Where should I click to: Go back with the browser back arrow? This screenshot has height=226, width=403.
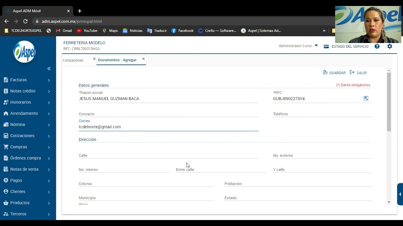[6, 21]
